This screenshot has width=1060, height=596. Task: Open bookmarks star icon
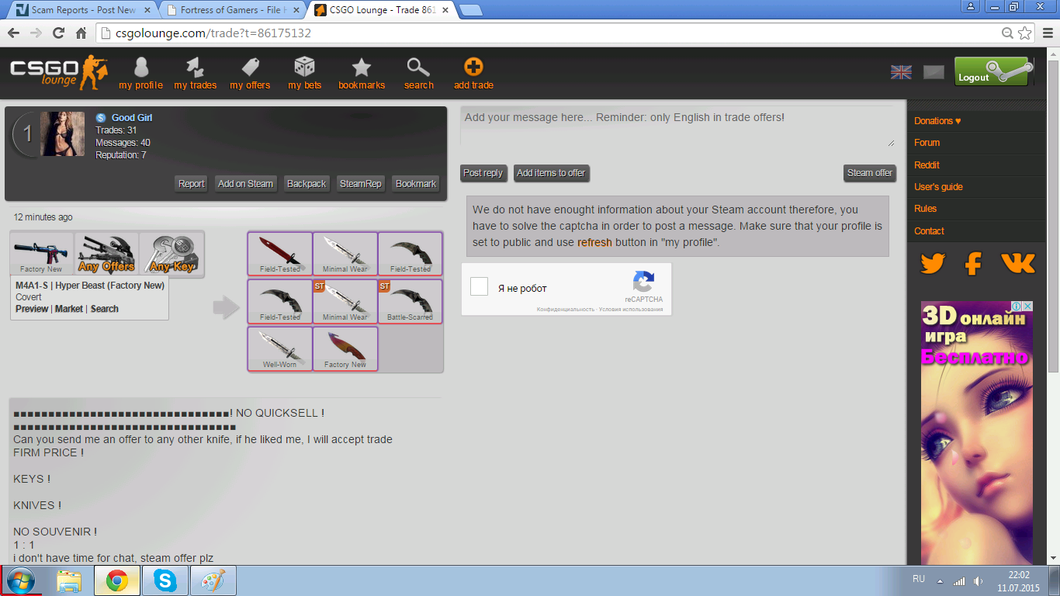tap(362, 68)
